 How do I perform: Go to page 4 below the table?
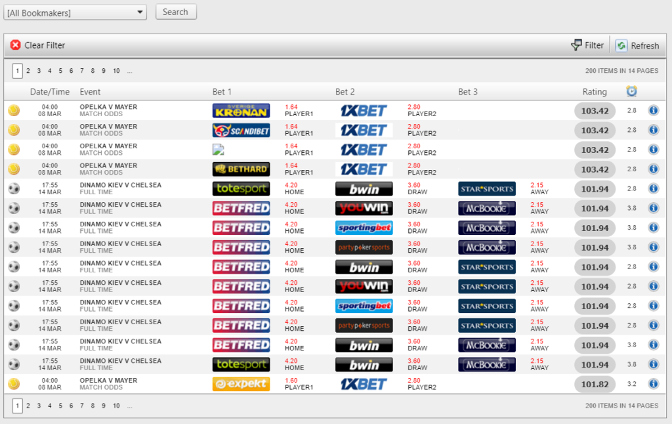(50, 406)
